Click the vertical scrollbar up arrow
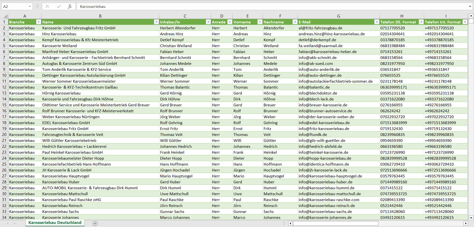474x227 pixels. [471, 16]
